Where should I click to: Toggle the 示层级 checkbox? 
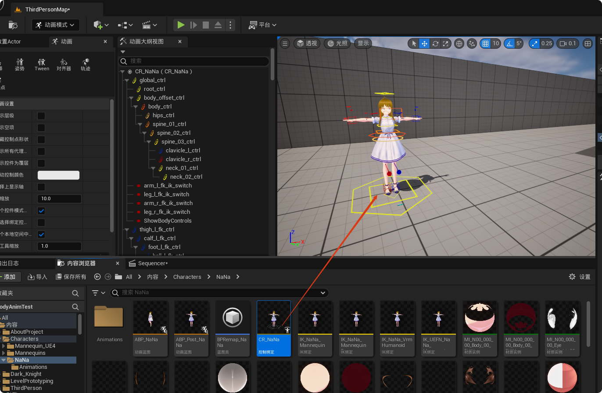pyautogui.click(x=41, y=116)
